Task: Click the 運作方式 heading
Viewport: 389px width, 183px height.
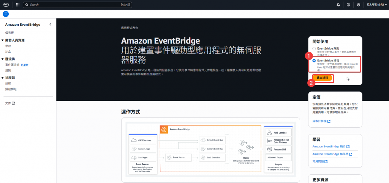Action: click(131, 112)
